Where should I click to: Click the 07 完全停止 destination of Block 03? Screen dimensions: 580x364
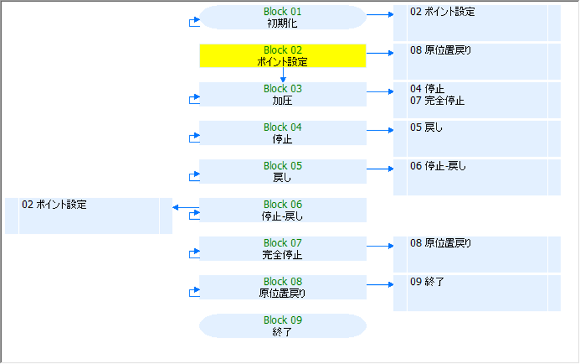[437, 101]
